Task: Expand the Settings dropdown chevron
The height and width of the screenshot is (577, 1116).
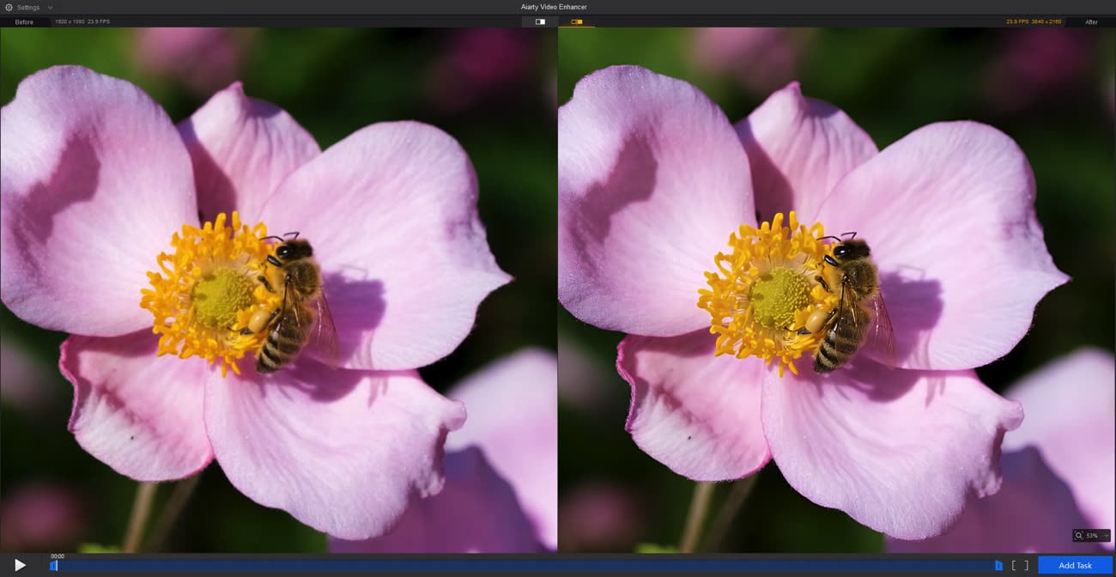Action: (51, 7)
